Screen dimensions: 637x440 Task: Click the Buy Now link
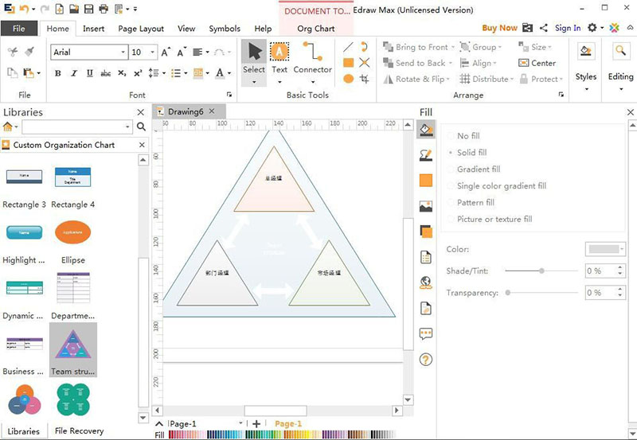tap(499, 28)
